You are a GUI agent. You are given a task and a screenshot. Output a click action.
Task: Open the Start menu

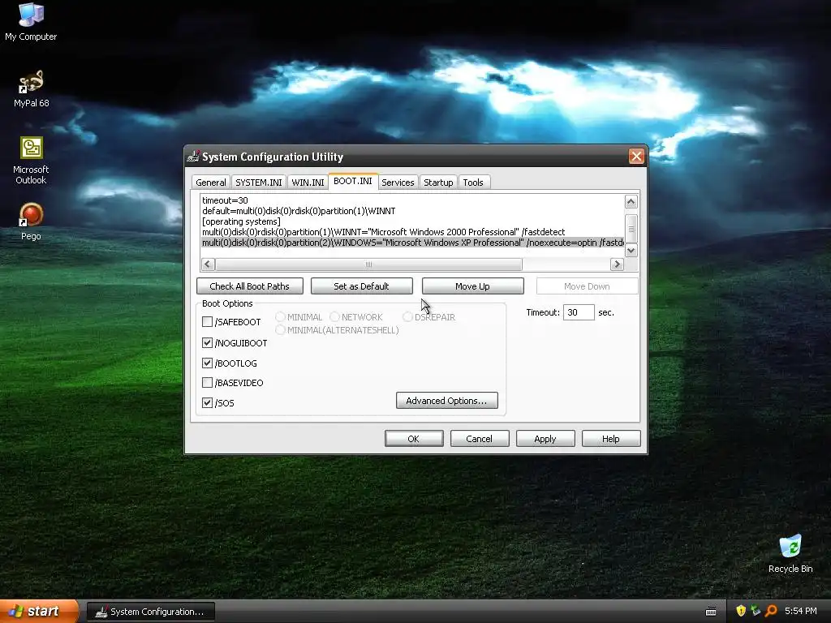(38, 611)
